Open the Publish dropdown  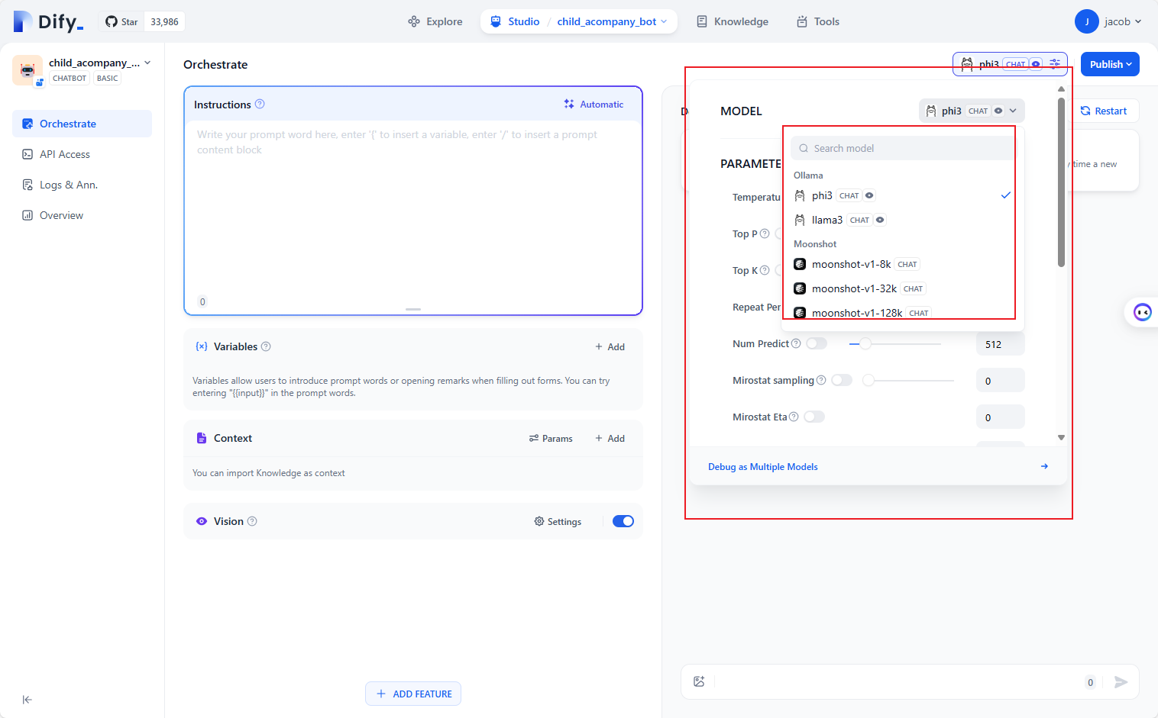1110,64
